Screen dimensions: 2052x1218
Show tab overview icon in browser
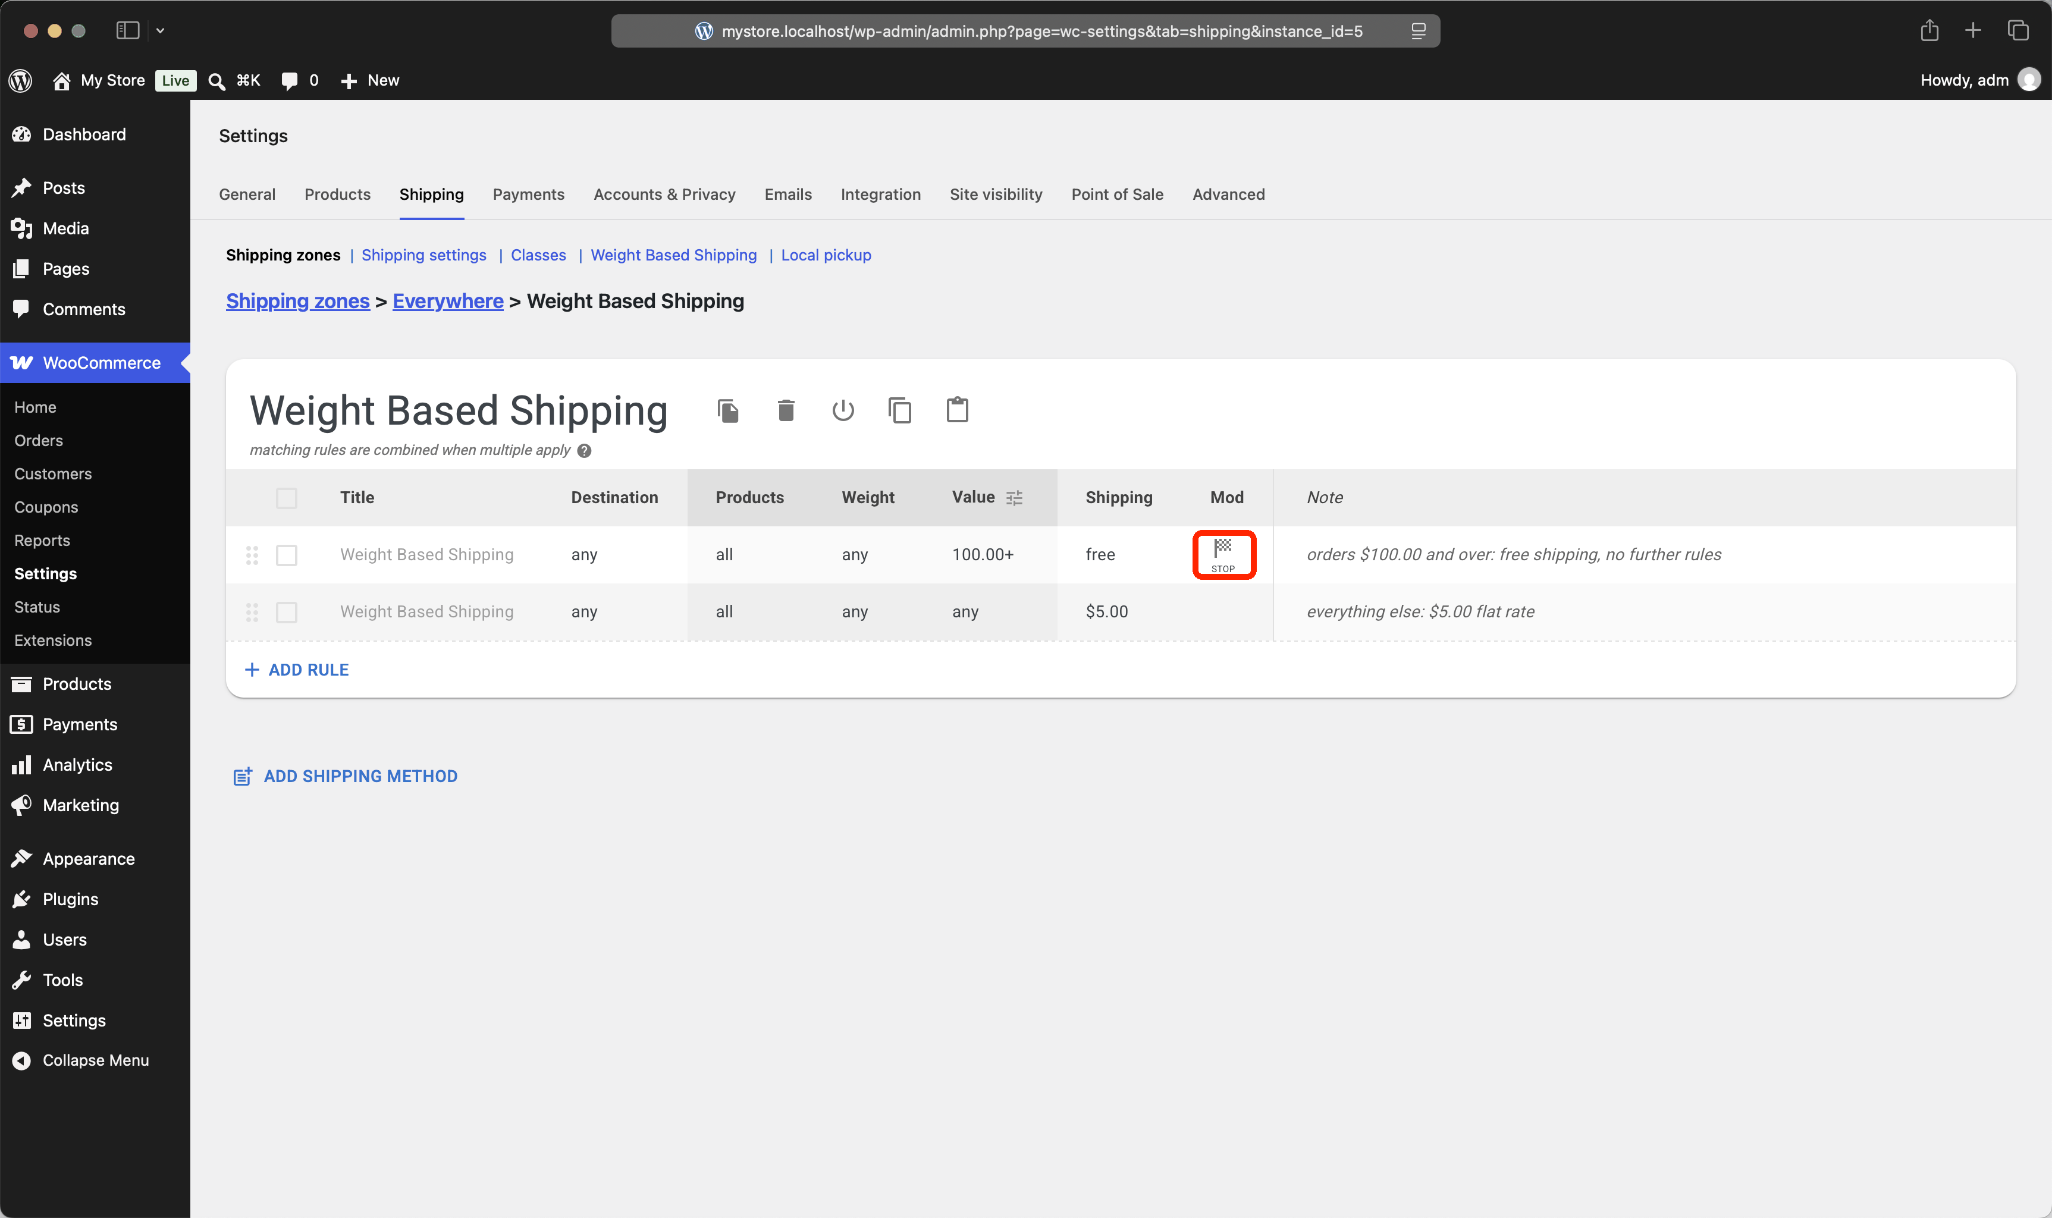2018,30
